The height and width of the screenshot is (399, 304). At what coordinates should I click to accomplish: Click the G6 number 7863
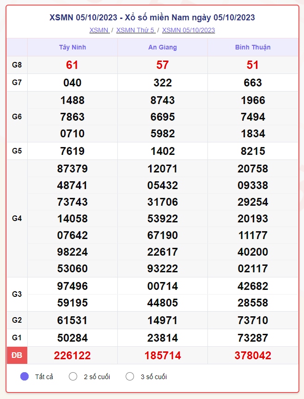tap(73, 117)
